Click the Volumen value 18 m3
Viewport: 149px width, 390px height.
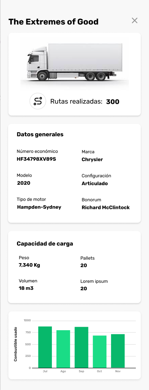[x=26, y=288]
